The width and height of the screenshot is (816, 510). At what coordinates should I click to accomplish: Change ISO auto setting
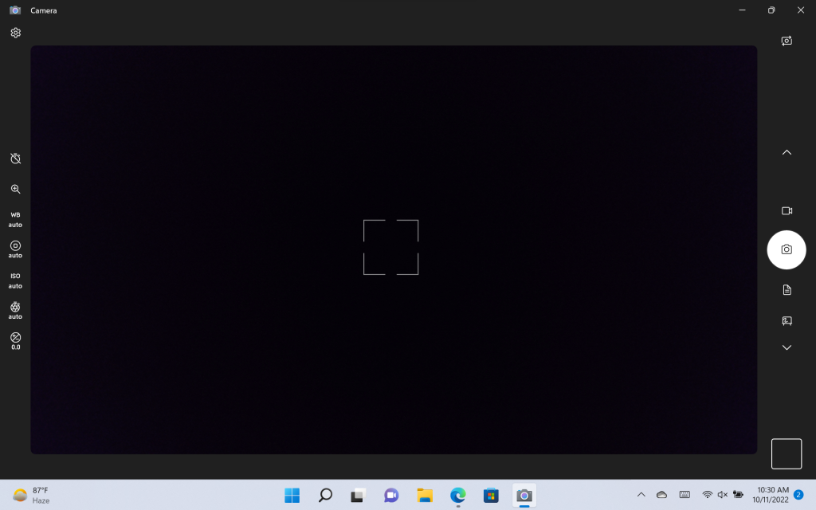tap(16, 280)
